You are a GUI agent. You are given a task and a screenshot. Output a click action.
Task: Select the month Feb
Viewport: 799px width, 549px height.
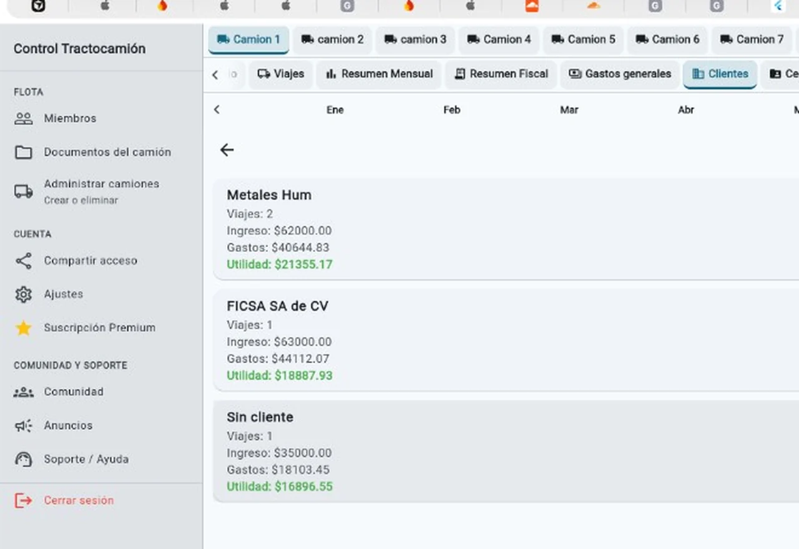(x=452, y=110)
